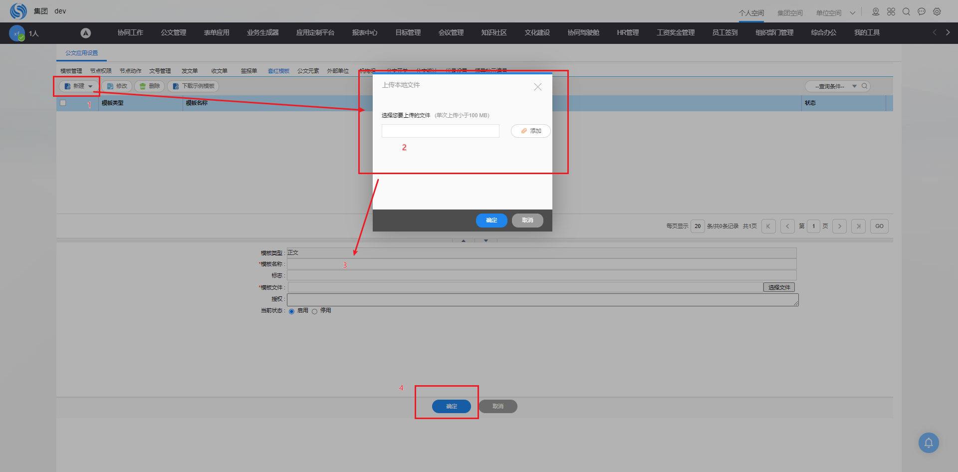Viewport: 958px width, 472px height.
Task: Expand the panel with down triangle
Action: coord(486,241)
